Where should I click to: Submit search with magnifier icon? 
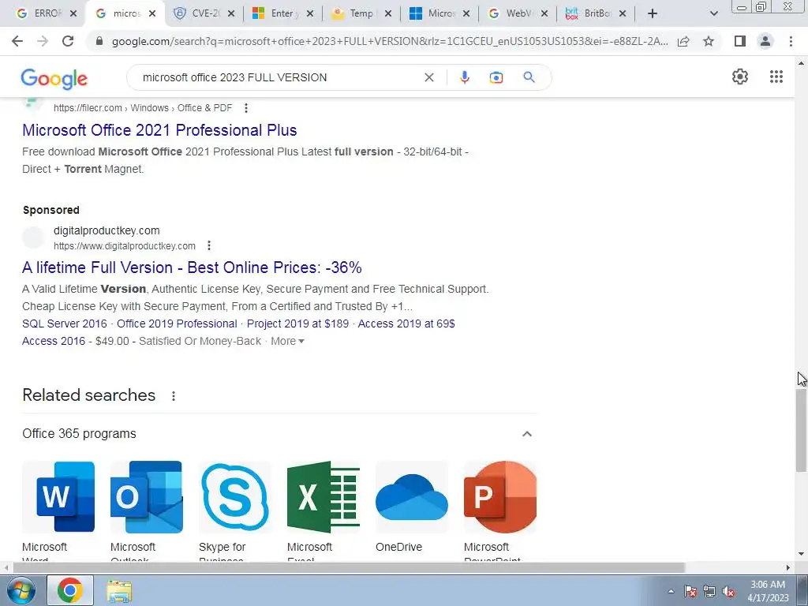pyautogui.click(x=529, y=77)
